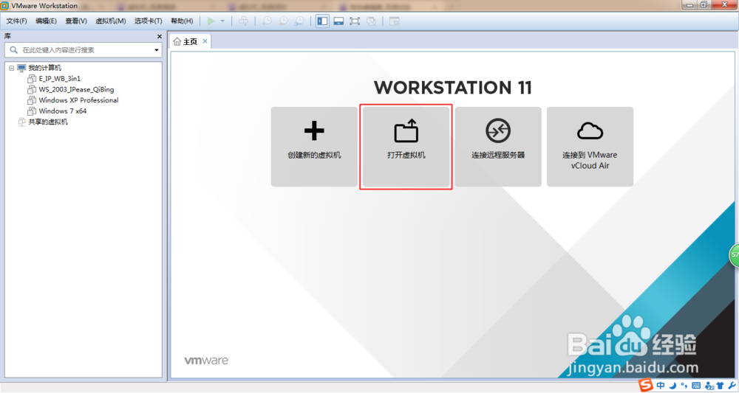The image size is (739, 393).
Task: Open the IME wrench toolbox icon
Action: [732, 386]
